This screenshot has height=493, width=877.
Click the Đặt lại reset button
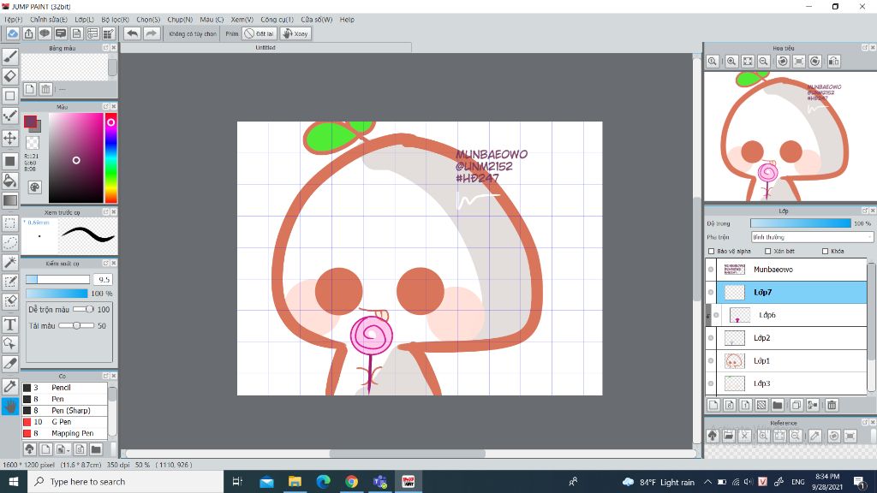(x=259, y=33)
